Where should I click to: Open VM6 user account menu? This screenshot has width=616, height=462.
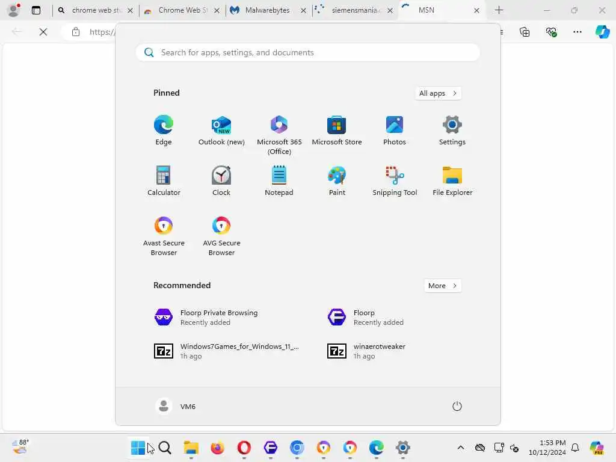[x=176, y=406]
